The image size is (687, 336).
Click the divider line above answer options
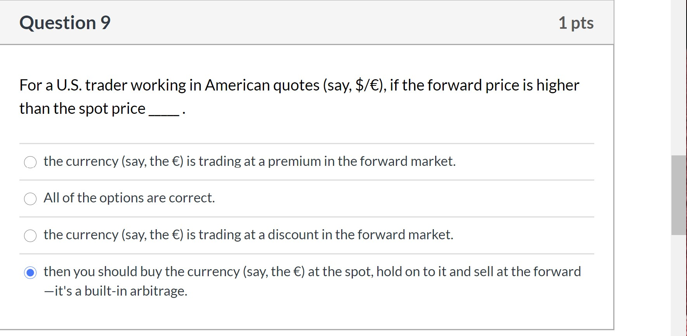tap(307, 143)
